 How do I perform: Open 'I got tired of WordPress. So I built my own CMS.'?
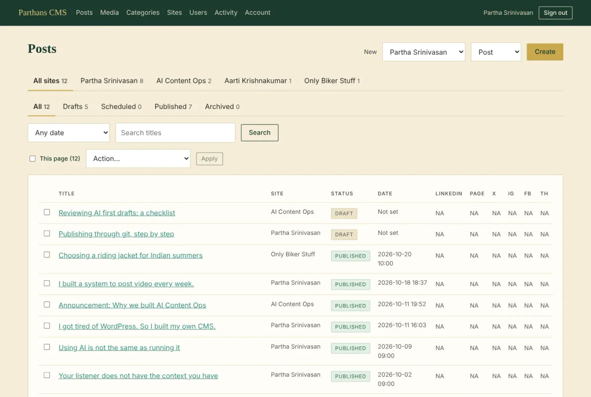coord(137,326)
